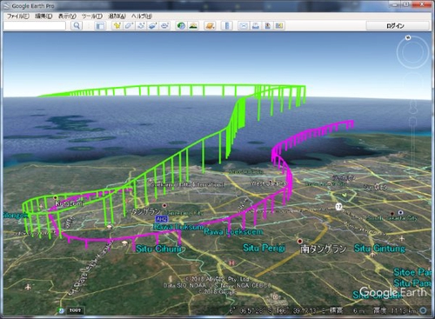Image resolution: width=435 pixels, height=319 pixels.
Task: Click the print icon in toolbar
Action: 256,26
